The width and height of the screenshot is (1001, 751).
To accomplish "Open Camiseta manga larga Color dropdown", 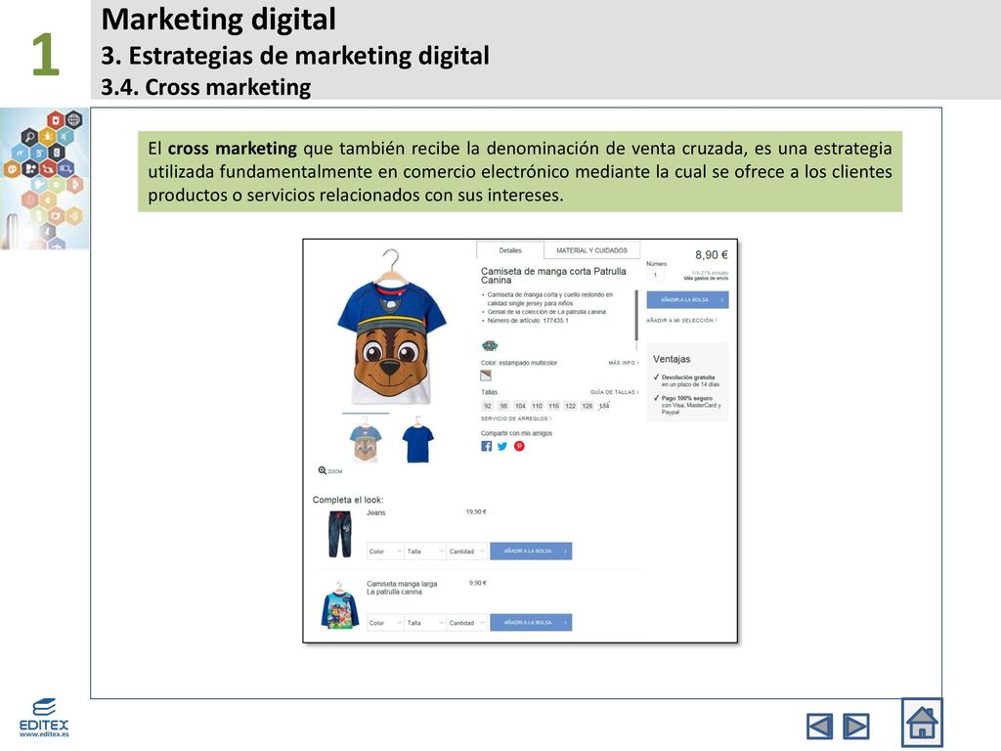I will (385, 623).
